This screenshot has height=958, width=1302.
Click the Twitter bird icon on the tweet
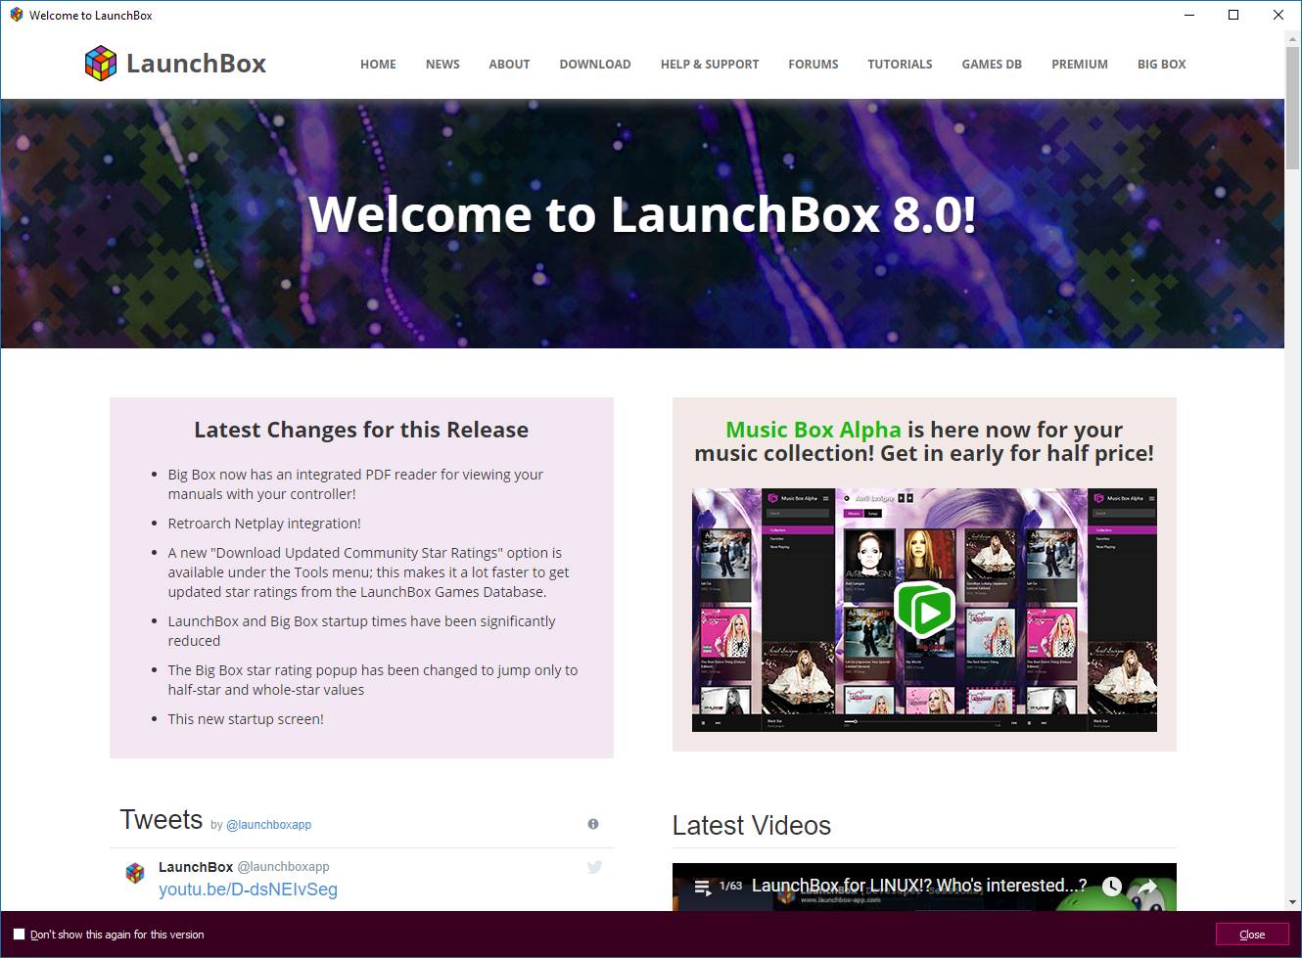pos(594,867)
